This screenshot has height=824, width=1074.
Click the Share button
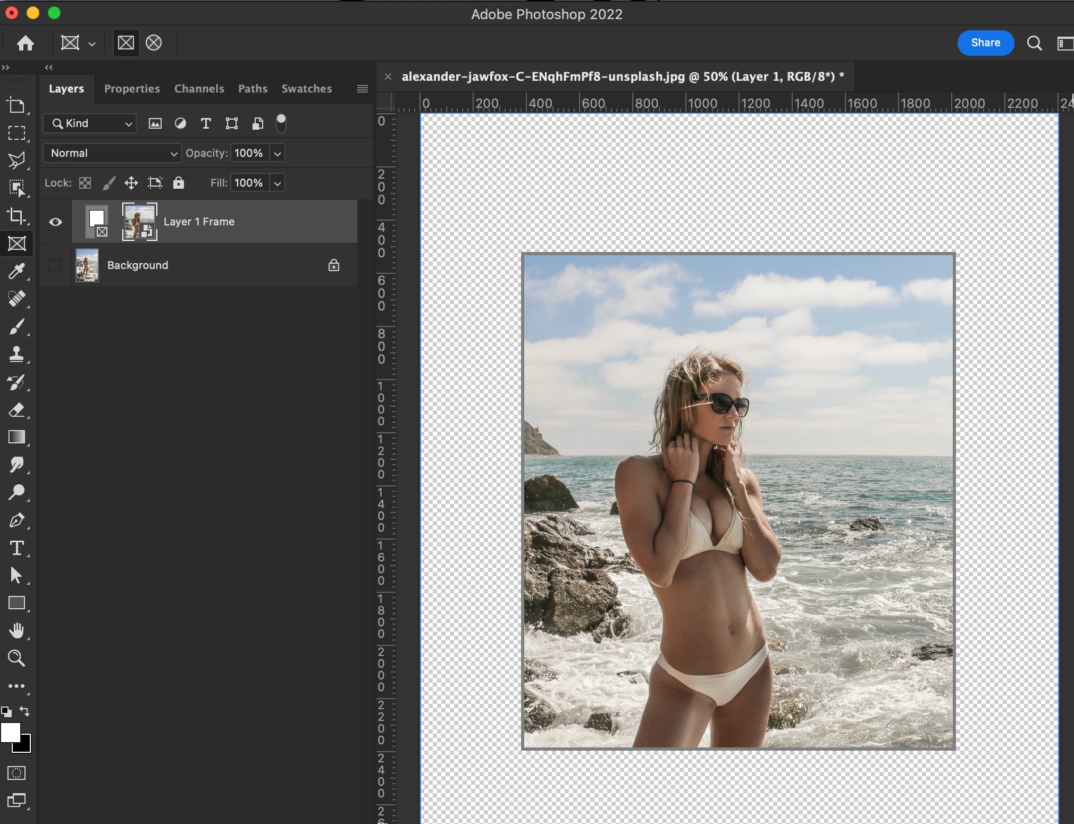coord(985,43)
